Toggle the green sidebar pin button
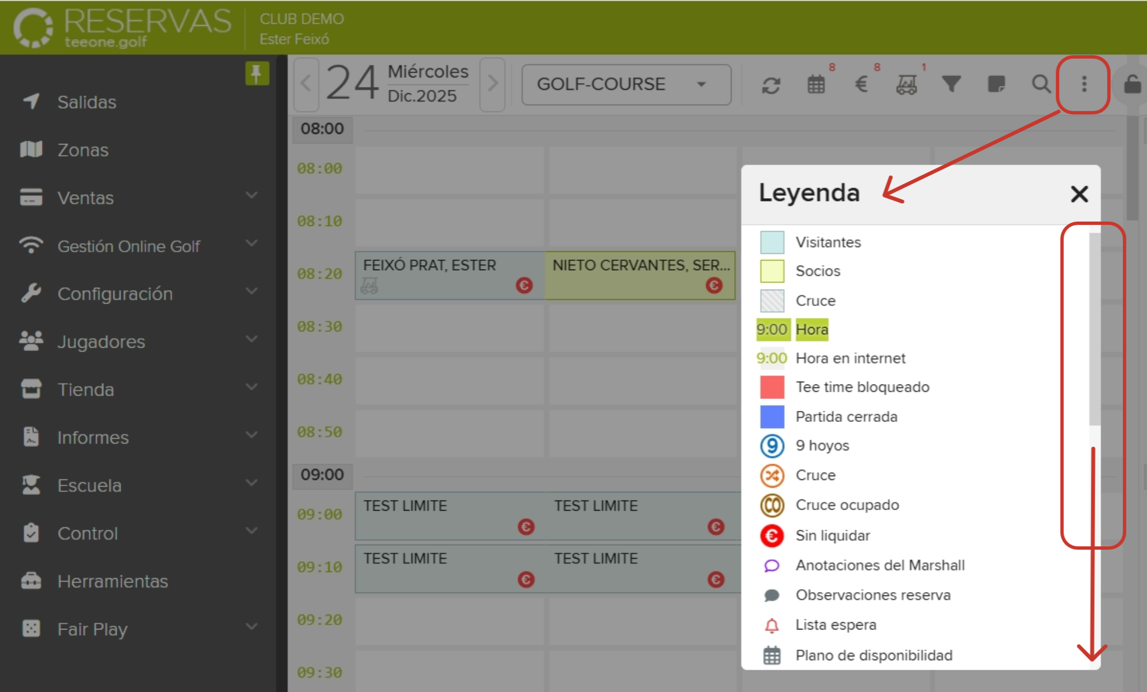 point(257,73)
